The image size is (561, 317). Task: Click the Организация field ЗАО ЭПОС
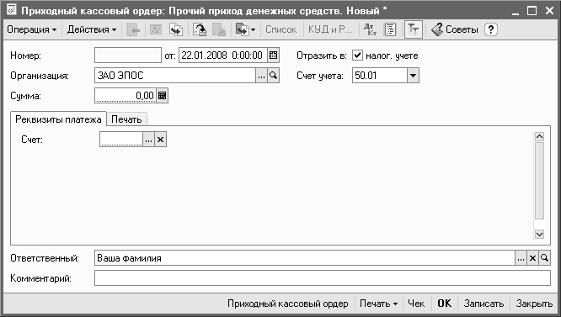click(175, 76)
